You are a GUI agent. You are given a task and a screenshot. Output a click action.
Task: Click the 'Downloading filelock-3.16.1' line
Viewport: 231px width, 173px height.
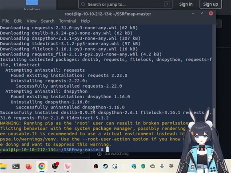(69, 49)
